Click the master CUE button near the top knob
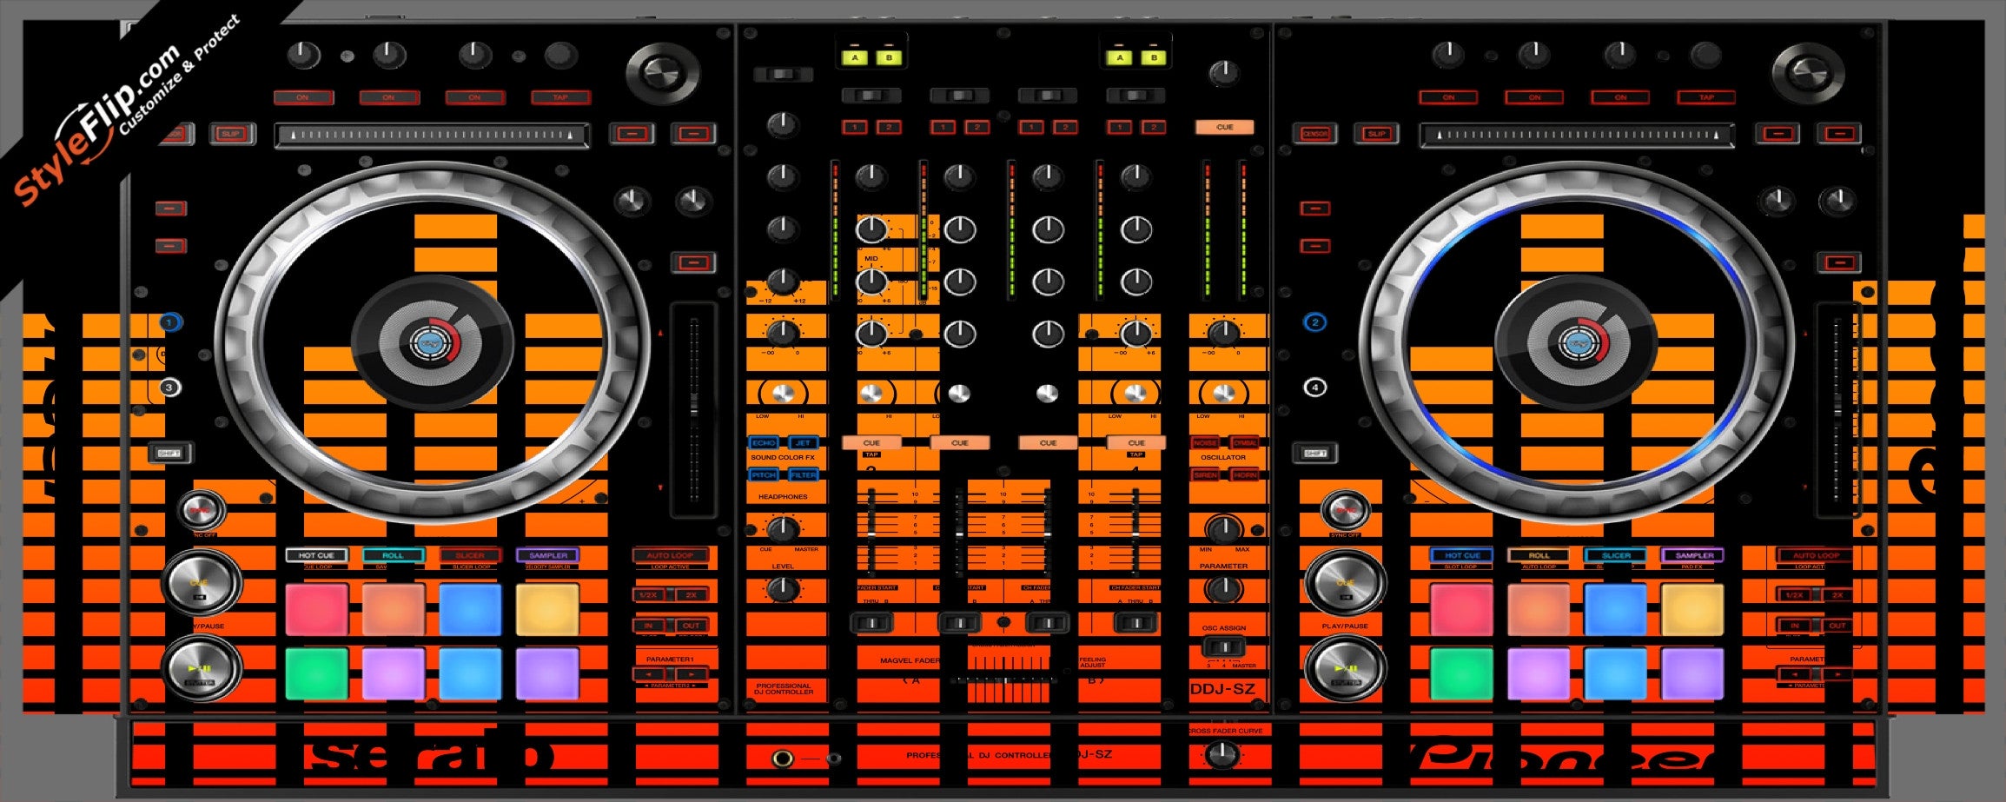2006x802 pixels. pos(1224,127)
